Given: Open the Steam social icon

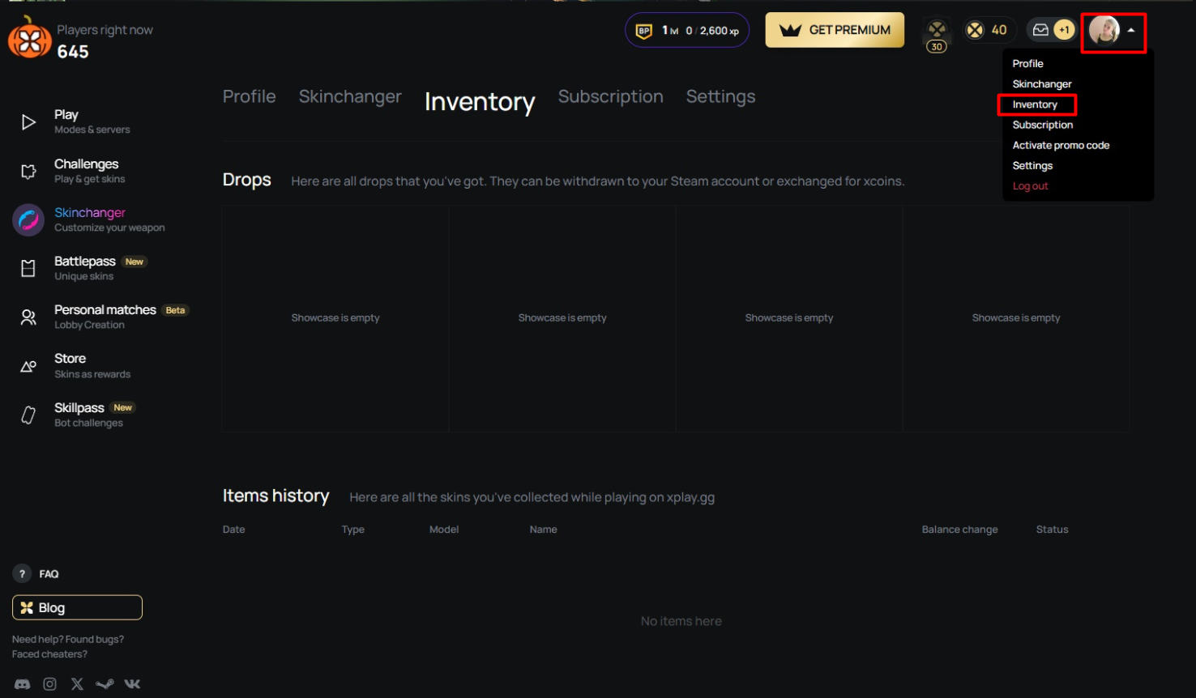Looking at the screenshot, I should coord(105,684).
